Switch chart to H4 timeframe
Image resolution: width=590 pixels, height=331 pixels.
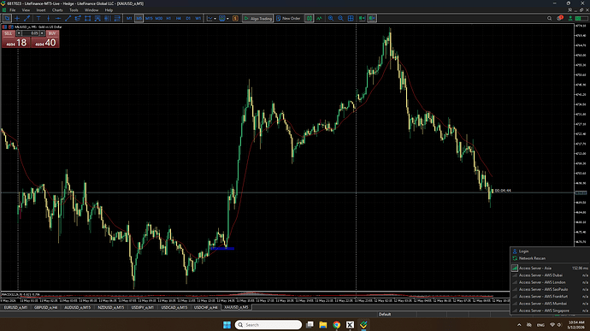point(179,18)
